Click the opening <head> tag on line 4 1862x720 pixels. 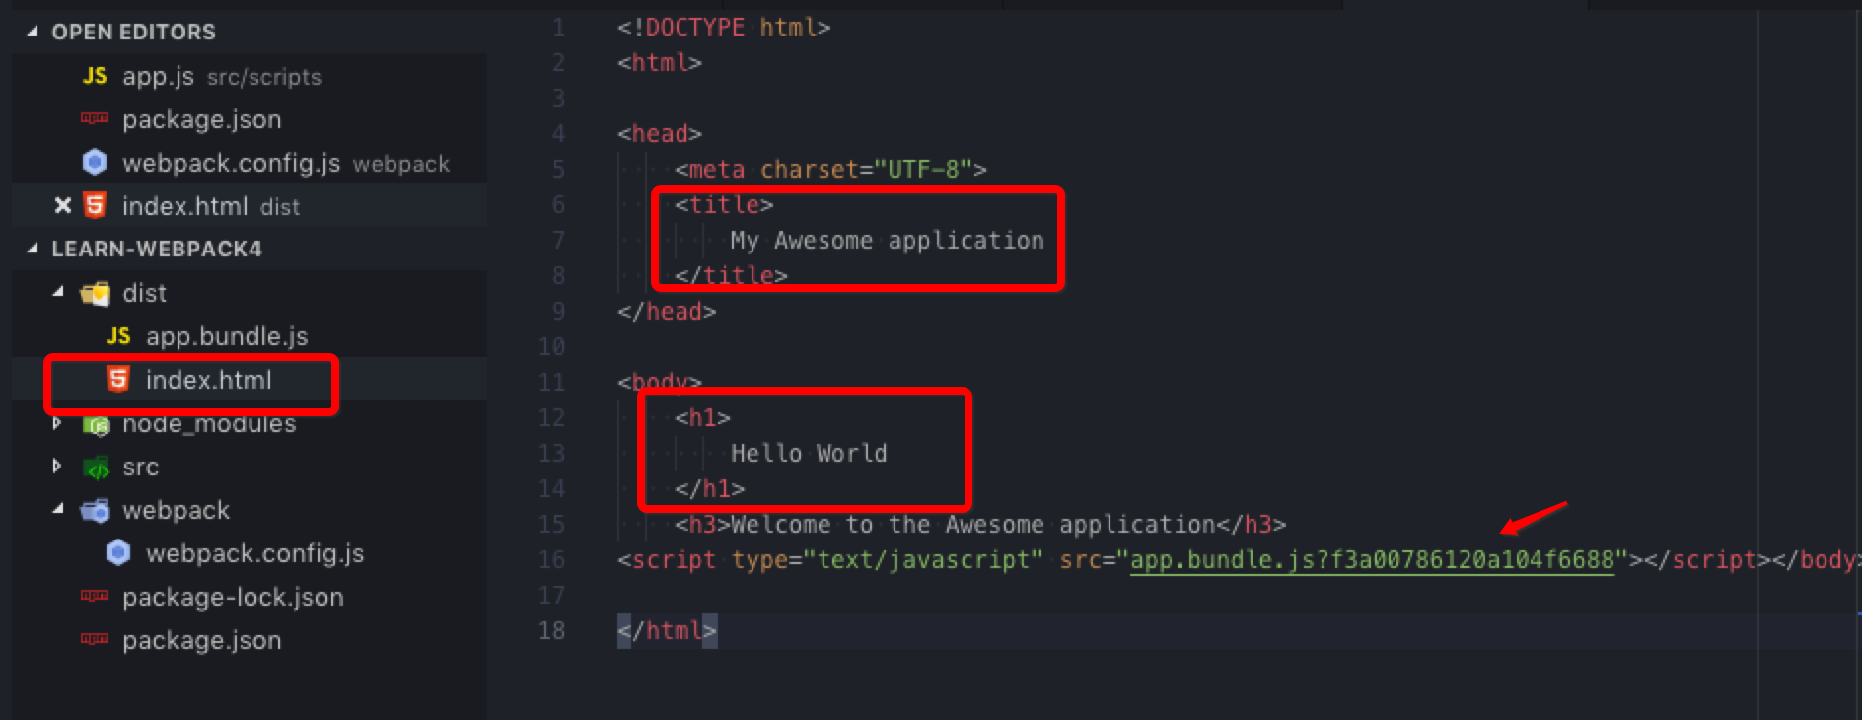click(660, 133)
